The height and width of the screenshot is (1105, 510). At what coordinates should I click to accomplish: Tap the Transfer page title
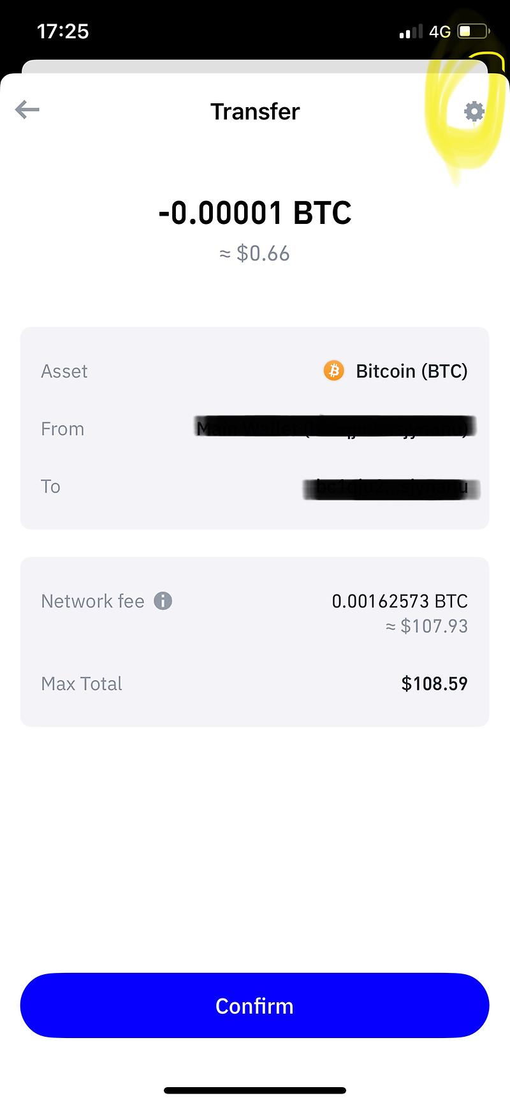click(x=255, y=112)
